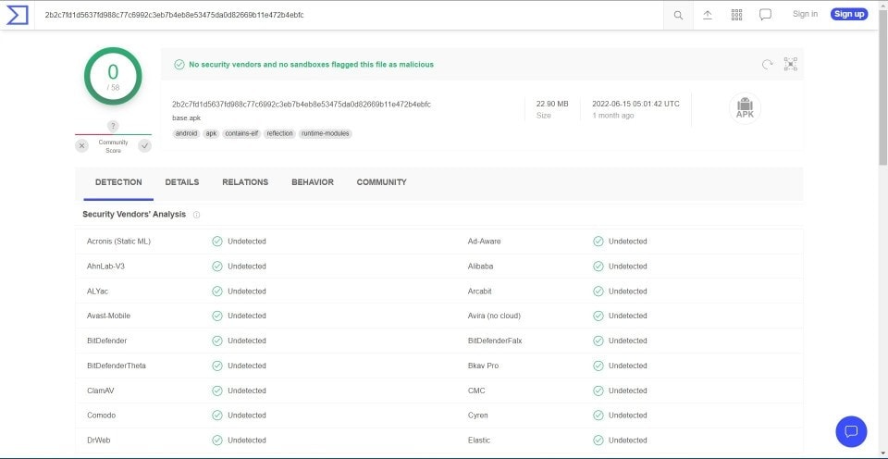The width and height of the screenshot is (888, 459).
Task: Click the Avira (no cloud) vendor name
Action: tap(494, 316)
